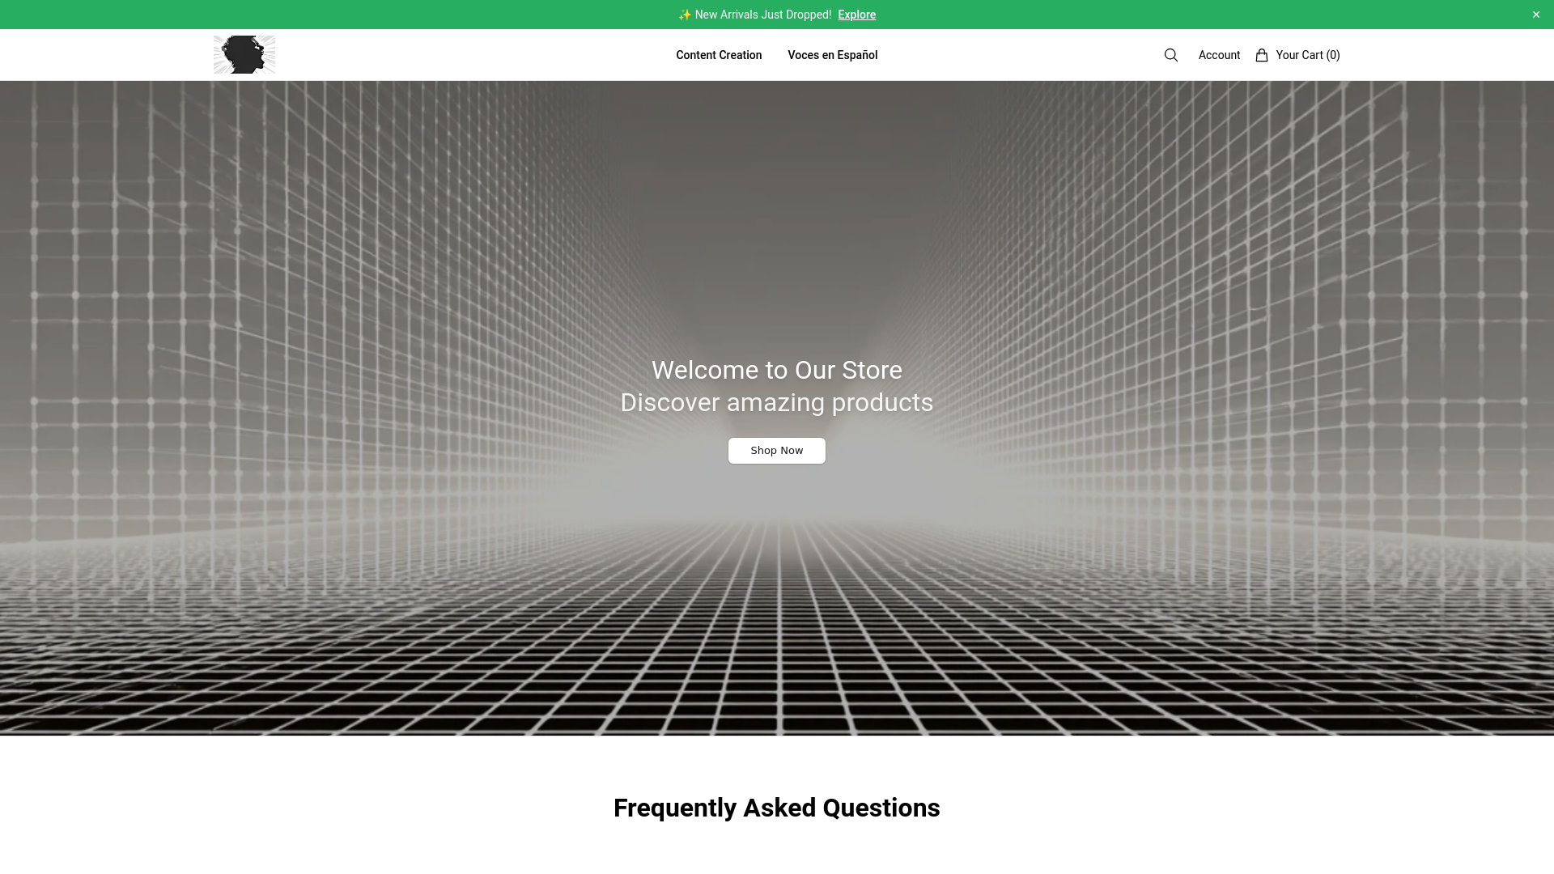Click the 'Welcome to Our Store' heading

(777, 370)
